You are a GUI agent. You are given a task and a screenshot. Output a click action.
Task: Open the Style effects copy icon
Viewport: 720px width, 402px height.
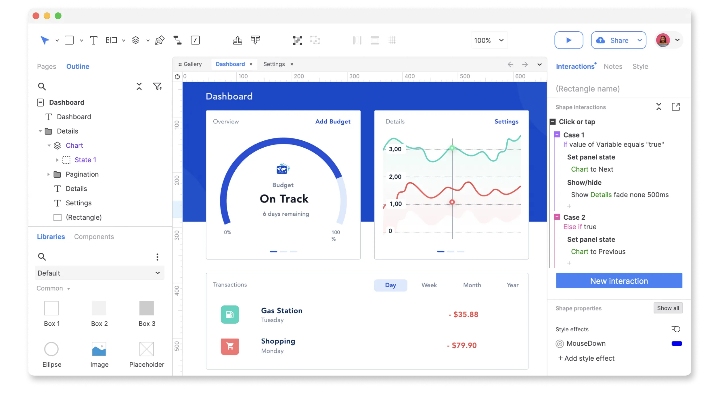(x=676, y=329)
